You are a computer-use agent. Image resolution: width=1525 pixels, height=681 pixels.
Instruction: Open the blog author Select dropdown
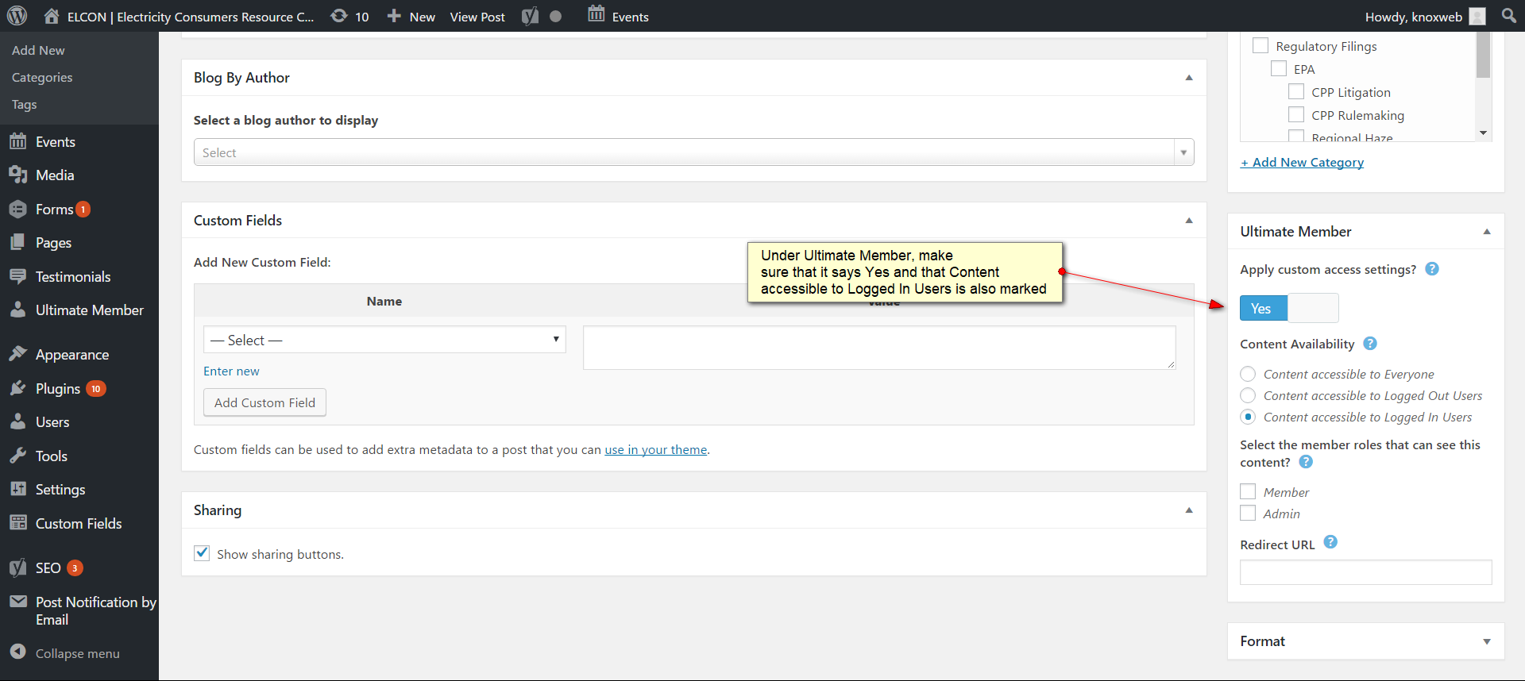pos(693,152)
